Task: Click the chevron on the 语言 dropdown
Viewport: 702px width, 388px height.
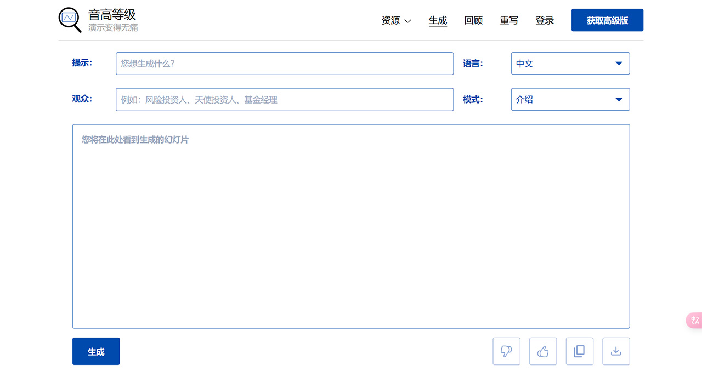Action: coord(620,63)
